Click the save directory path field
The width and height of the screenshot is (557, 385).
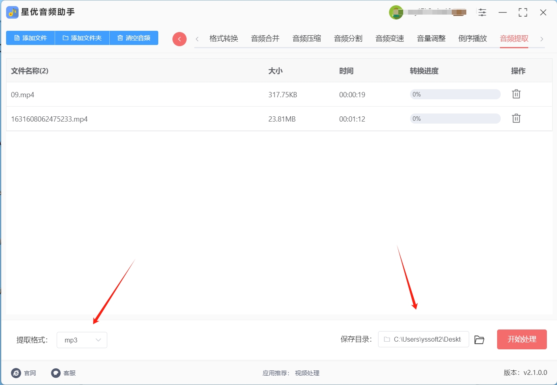[423, 339]
